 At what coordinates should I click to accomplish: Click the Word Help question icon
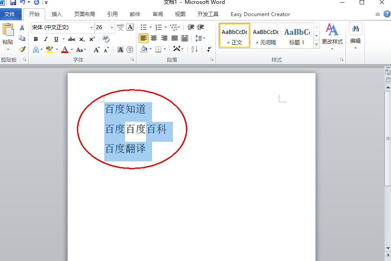pos(387,14)
